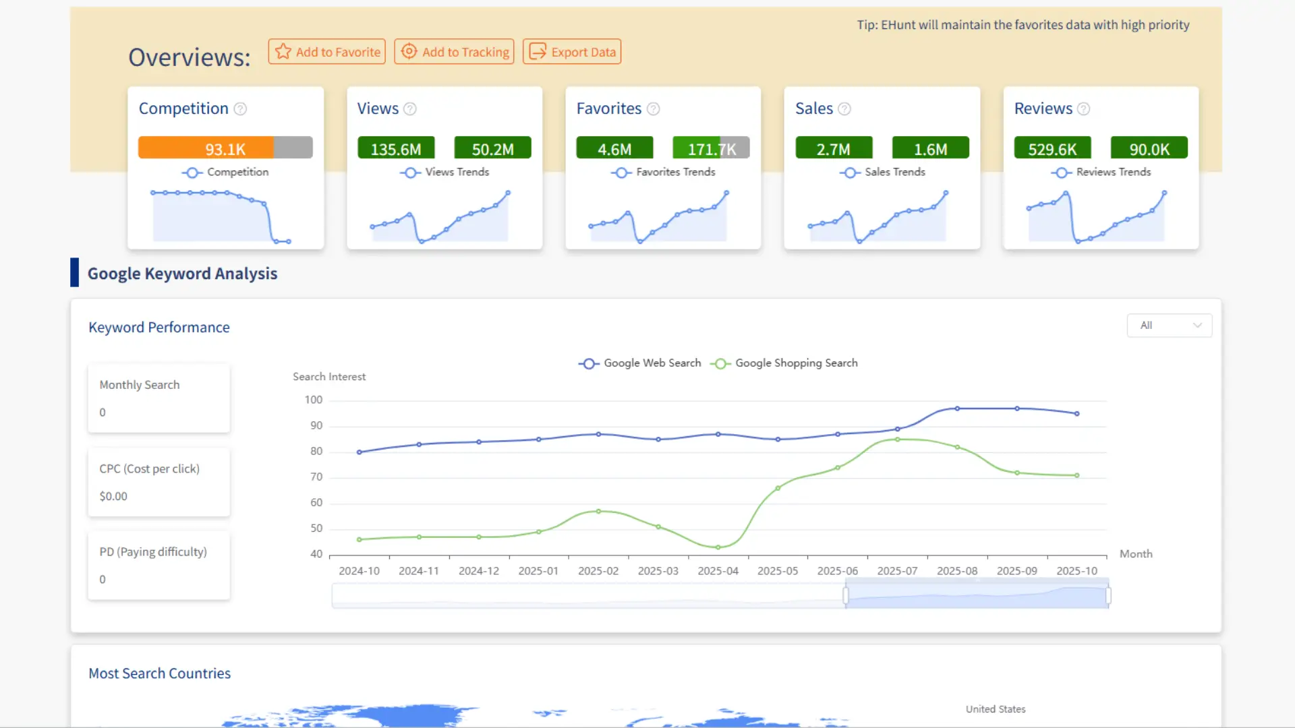
Task: Click the chevron arrow of the All selector
Action: (1197, 326)
